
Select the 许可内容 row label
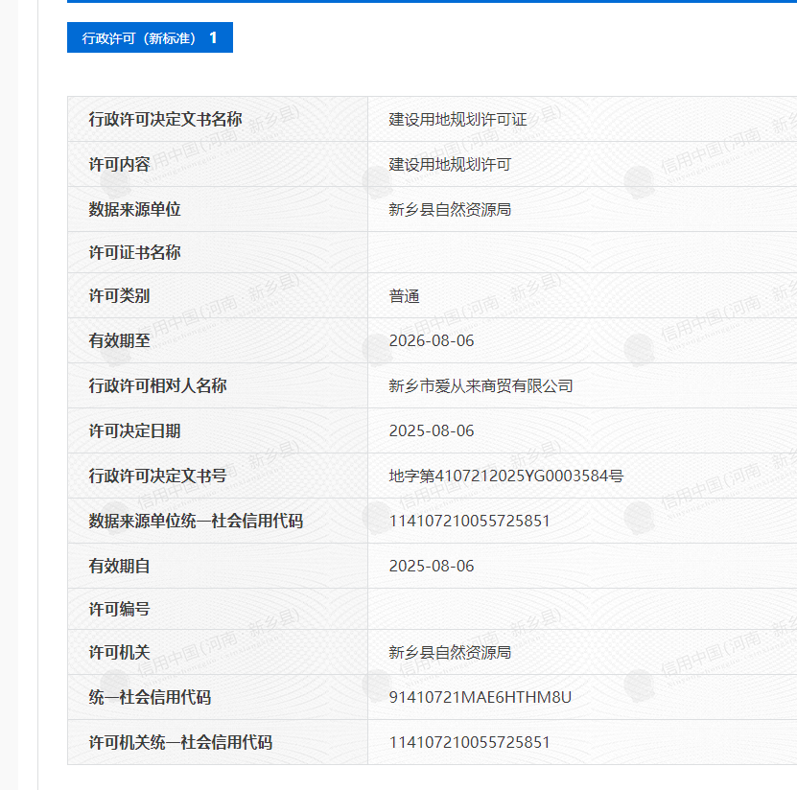click(120, 165)
